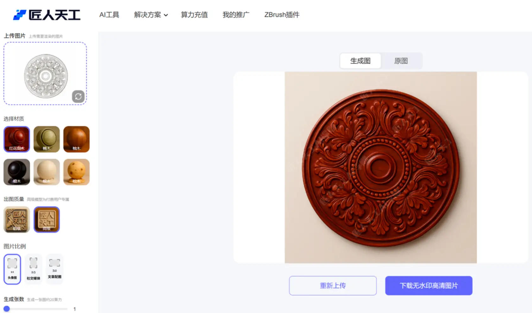532x313 pixels.
Task: Select the 红花梨木 red wood material
Action: [17, 139]
